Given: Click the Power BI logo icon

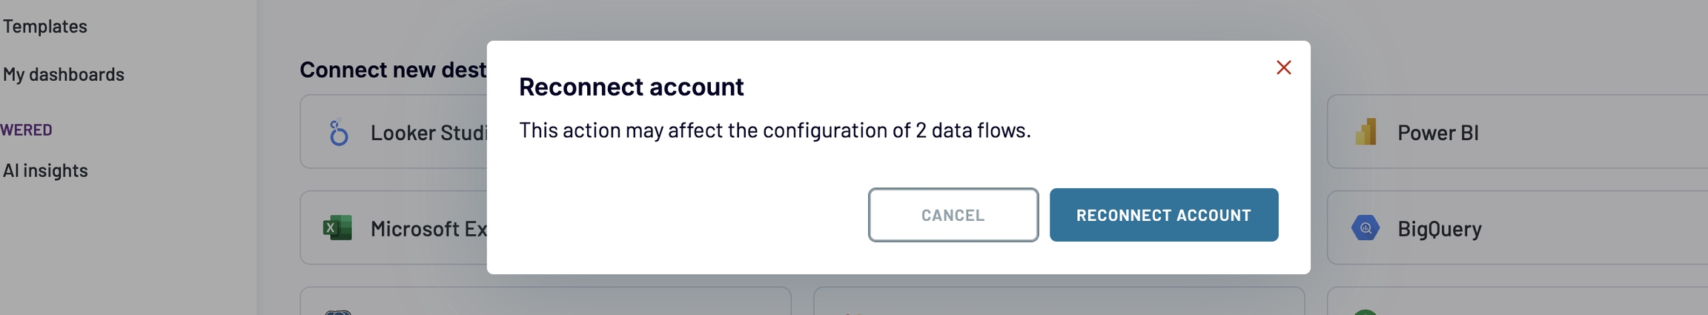Looking at the screenshot, I should [1366, 132].
